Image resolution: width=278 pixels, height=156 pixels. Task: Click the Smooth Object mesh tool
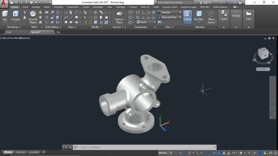[33, 17]
